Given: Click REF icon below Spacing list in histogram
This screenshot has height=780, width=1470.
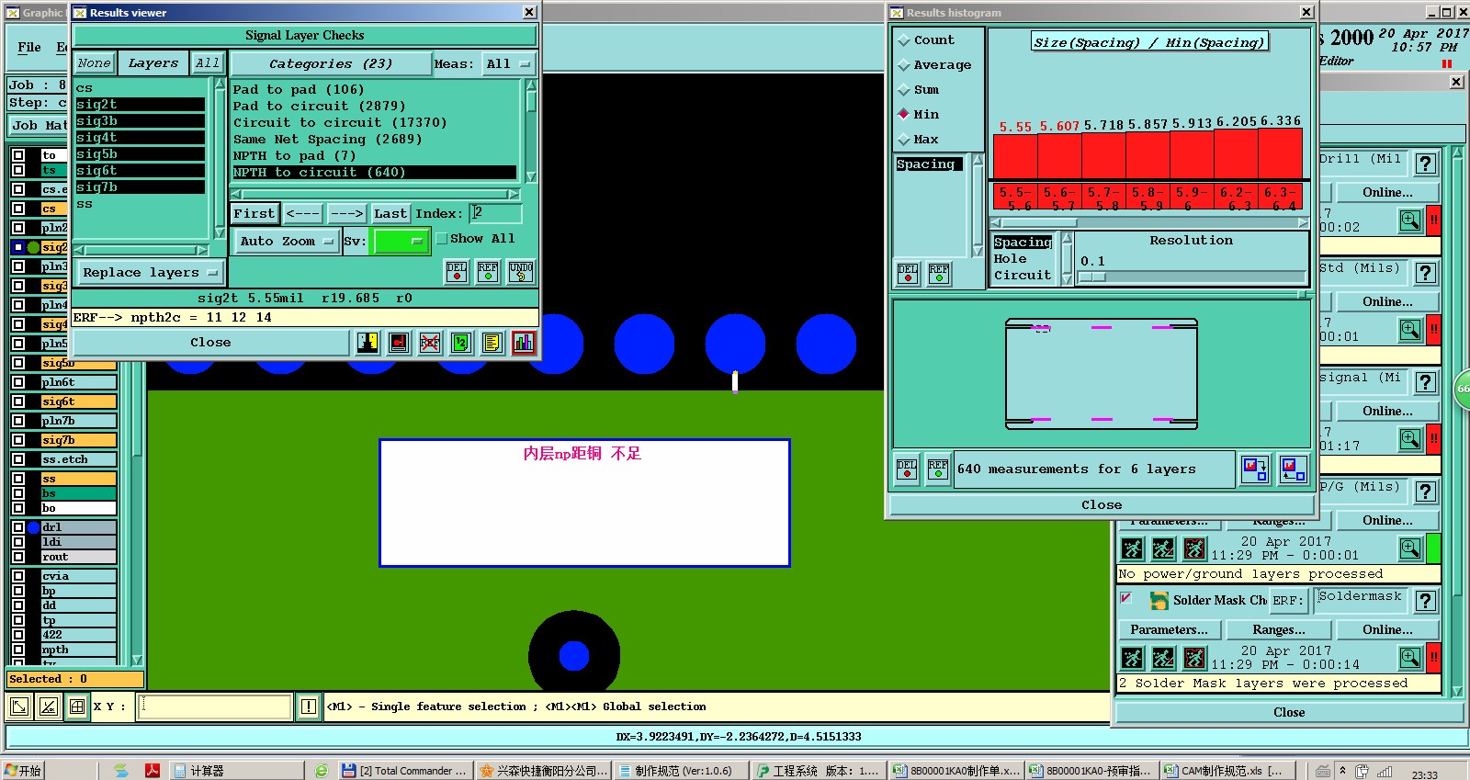Looking at the screenshot, I should coord(939,274).
